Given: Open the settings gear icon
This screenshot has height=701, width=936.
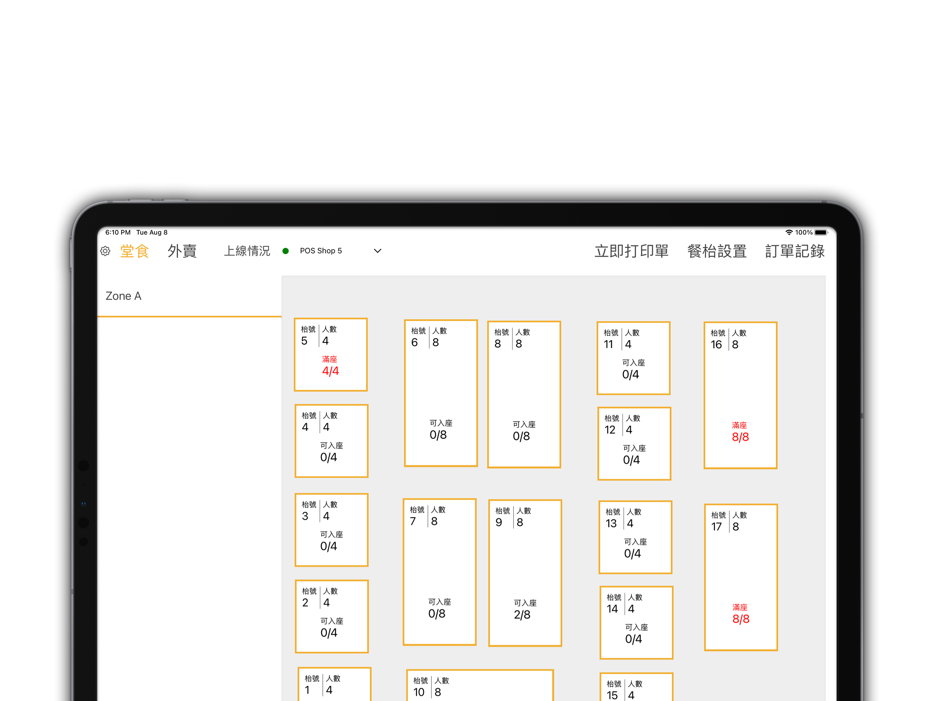Looking at the screenshot, I should coord(106,251).
